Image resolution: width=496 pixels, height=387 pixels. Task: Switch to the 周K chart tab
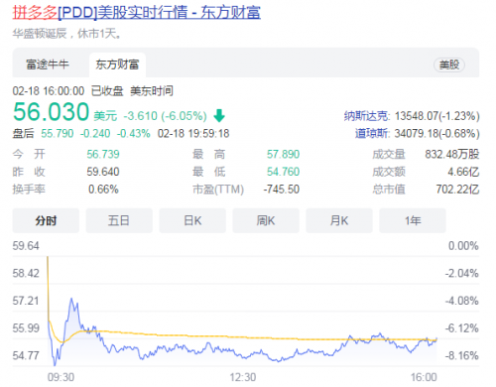(266, 220)
